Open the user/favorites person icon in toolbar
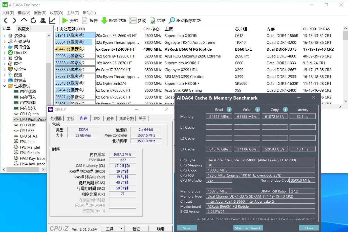The image size is (348, 232). click(x=43, y=21)
